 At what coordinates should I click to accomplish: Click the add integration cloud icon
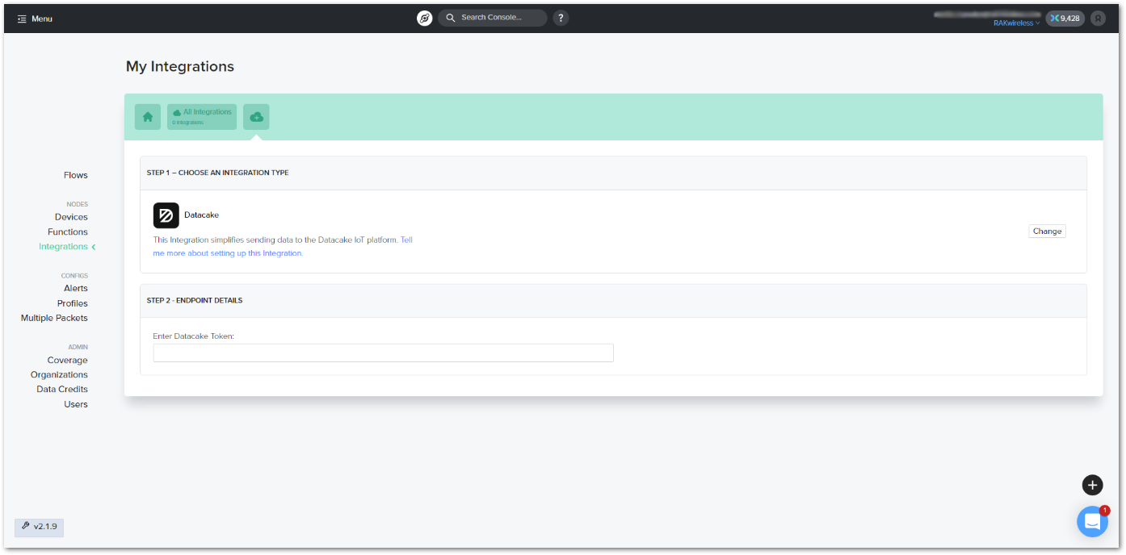[x=256, y=117]
